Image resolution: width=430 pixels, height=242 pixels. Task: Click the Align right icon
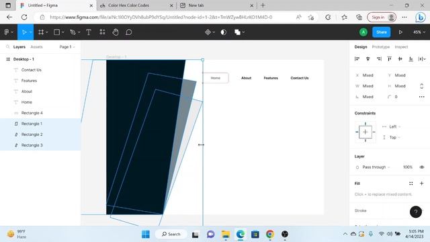(x=379, y=58)
